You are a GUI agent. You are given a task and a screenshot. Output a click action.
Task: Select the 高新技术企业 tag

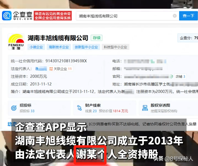[59, 47]
